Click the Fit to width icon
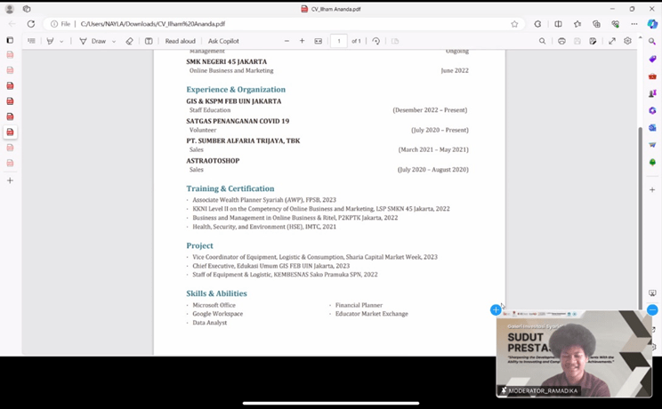The image size is (662, 409). 318,41
